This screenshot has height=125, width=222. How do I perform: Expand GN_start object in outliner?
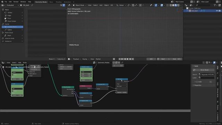187,11
